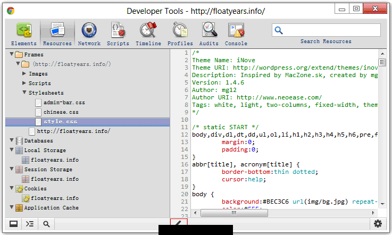Collapse the Frames tree node
Screen dimensions: 392x235
click(x=12, y=54)
